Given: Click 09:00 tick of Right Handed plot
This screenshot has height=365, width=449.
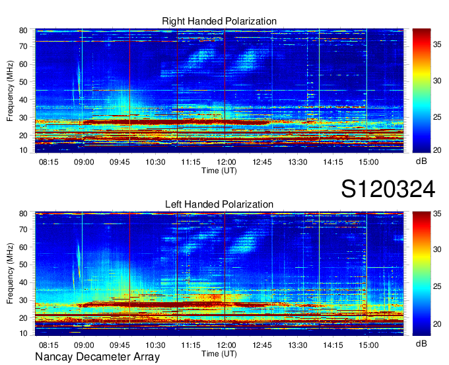Looking at the screenshot, I should (84, 162).
